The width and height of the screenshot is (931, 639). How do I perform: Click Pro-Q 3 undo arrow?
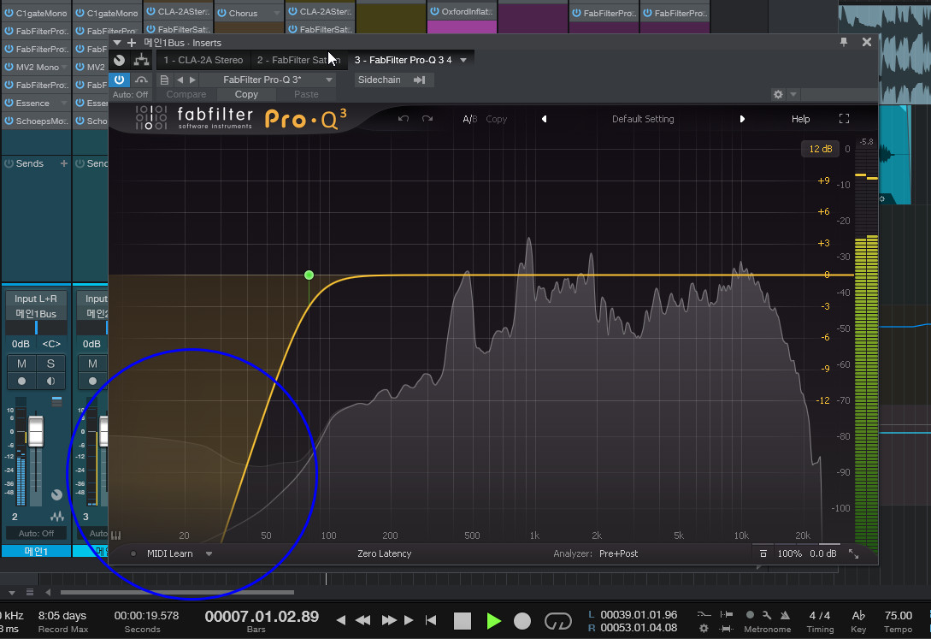tap(404, 119)
